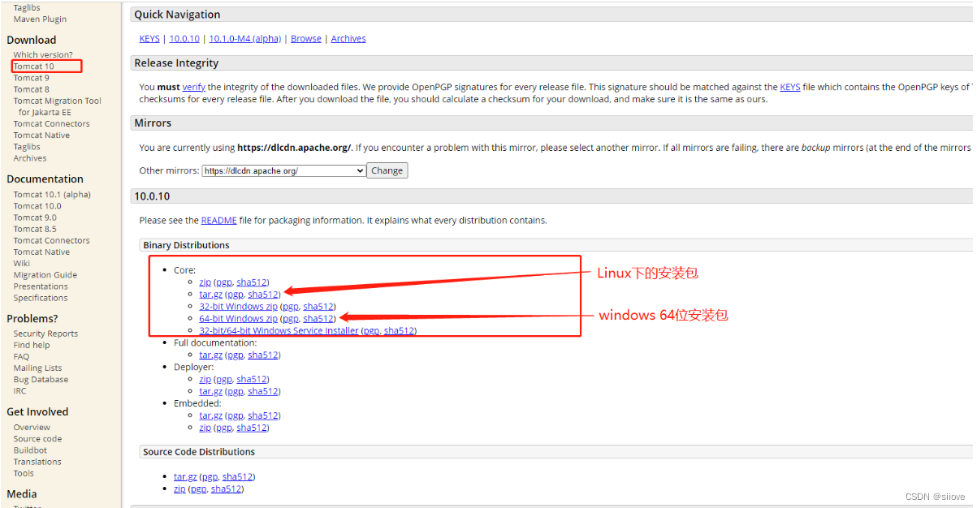Download the Deployer zip package

click(205, 380)
